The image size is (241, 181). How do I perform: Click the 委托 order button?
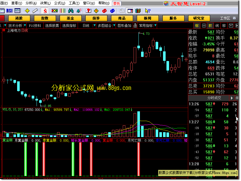point(117,3)
